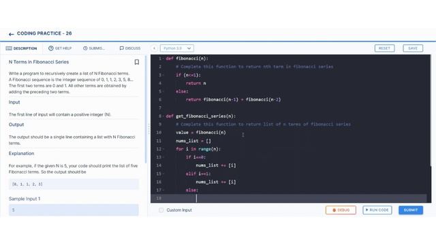436x245 pixels.
Task: Submit the solution
Action: point(411,210)
